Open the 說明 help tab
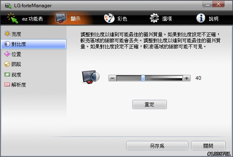The width and height of the screenshot is (233, 157). click(208, 19)
